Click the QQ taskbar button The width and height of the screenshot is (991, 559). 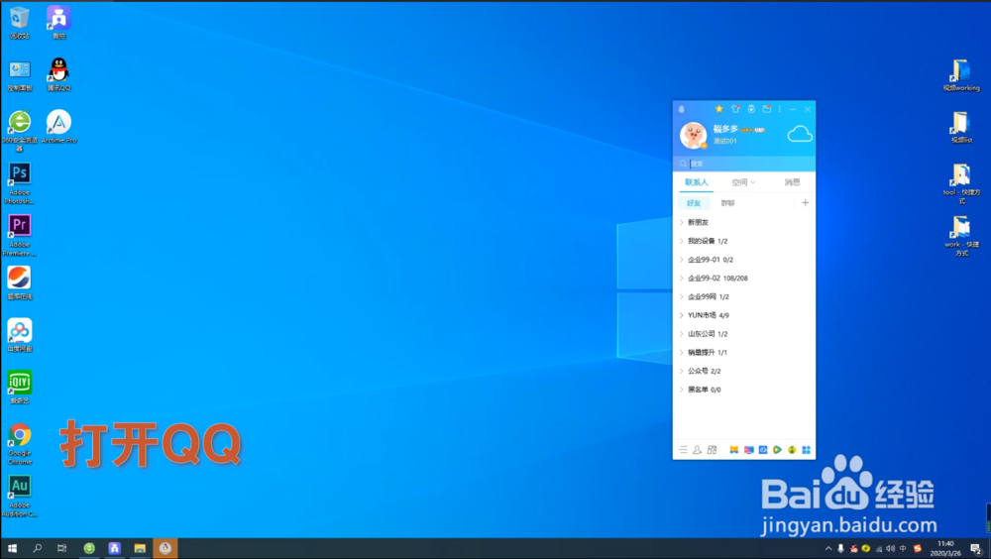point(165,548)
